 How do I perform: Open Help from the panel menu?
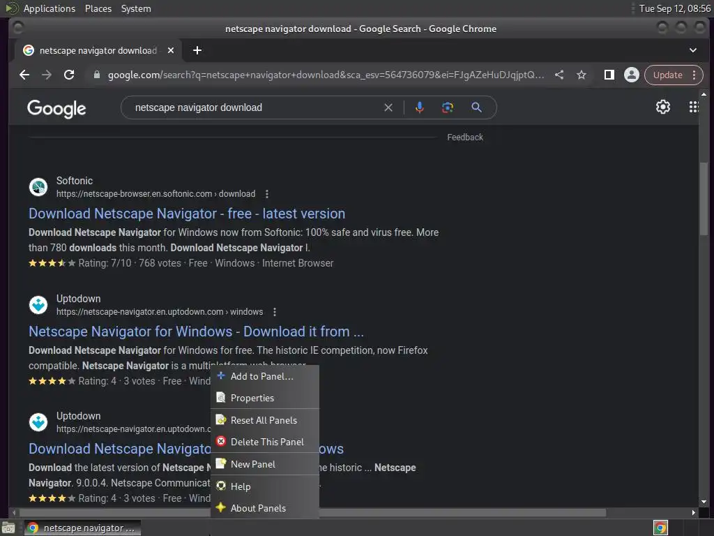(x=265, y=486)
